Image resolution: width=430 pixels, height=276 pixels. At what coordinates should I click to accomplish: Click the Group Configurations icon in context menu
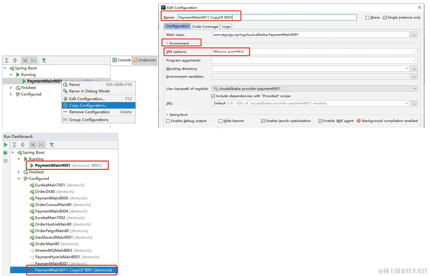[x=65, y=120]
